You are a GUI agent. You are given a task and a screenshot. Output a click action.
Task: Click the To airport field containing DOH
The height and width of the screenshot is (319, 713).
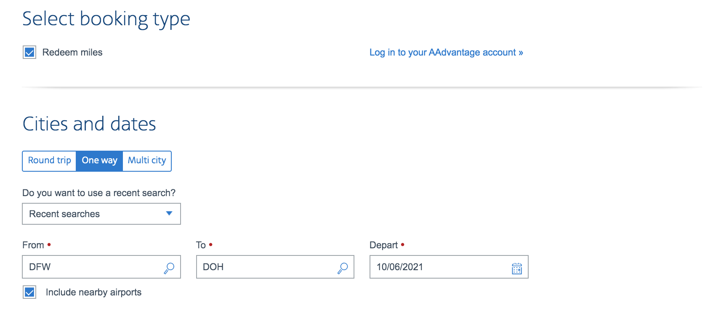pos(275,267)
